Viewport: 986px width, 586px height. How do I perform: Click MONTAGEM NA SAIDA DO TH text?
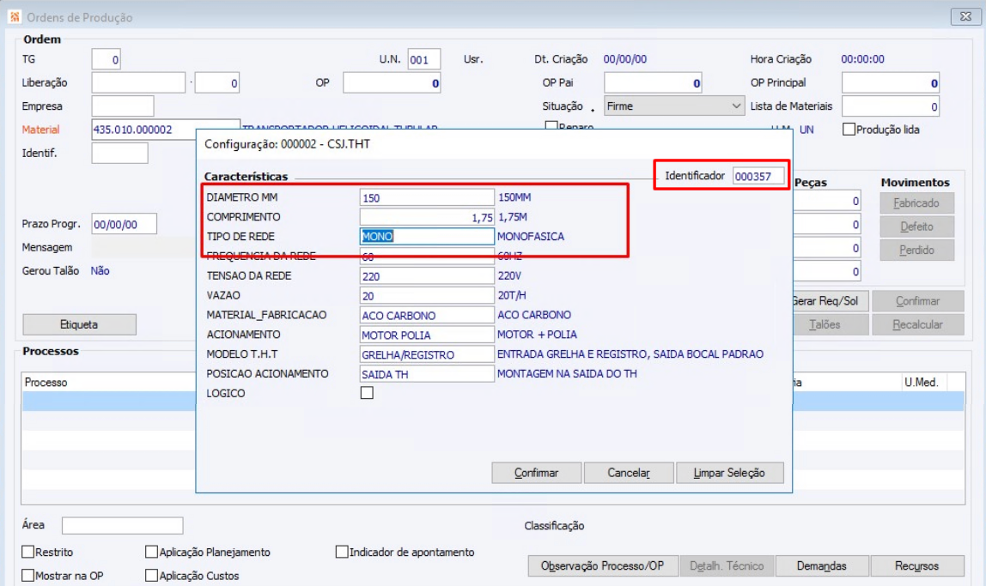click(567, 374)
